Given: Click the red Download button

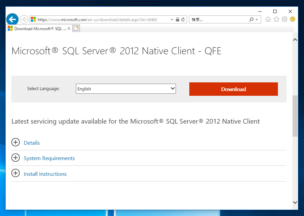Looking at the screenshot, I should (233, 89).
